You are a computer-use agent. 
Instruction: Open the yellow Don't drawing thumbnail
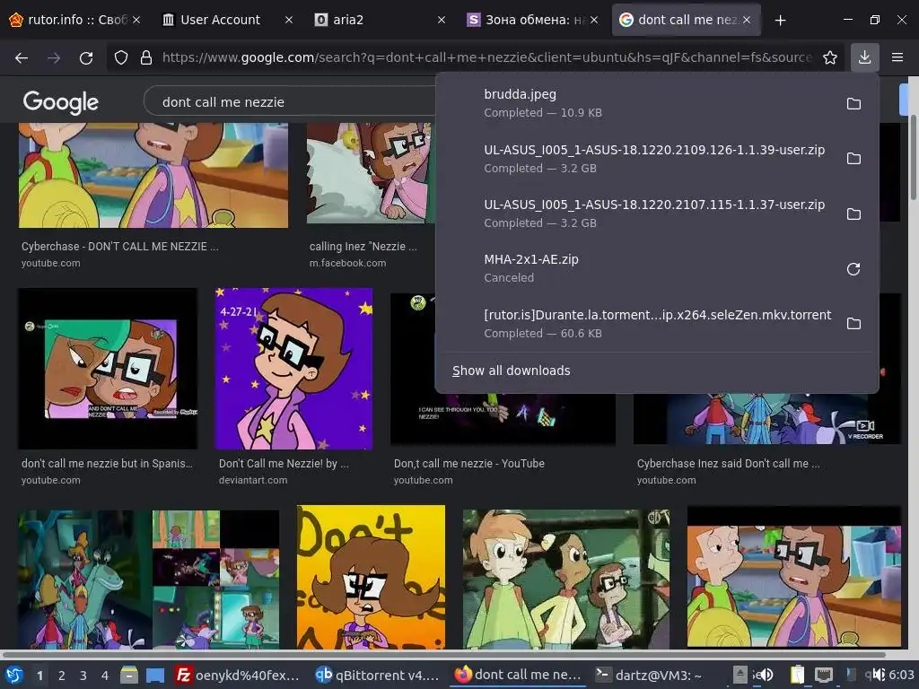(371, 577)
